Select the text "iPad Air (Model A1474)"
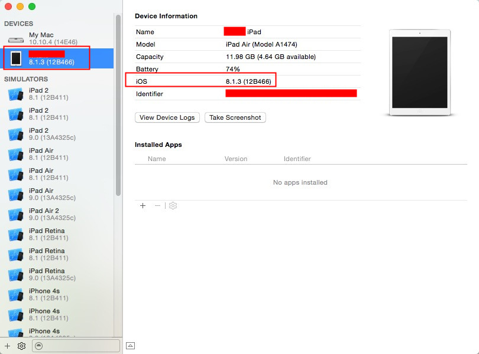Screen dimensions: 479x354 (261, 44)
